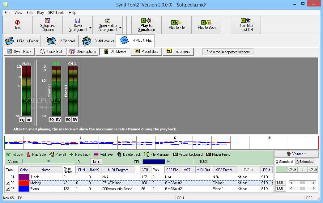Click the -24dB button
Image resolution: width=323 pixels, height=203 pixels.
click(x=292, y=170)
